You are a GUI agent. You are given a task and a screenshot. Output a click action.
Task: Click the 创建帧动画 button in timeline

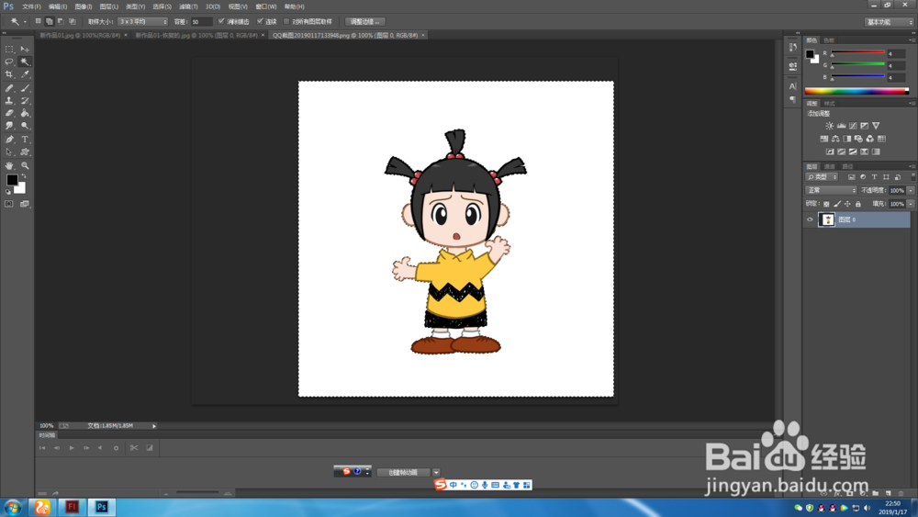pos(403,472)
